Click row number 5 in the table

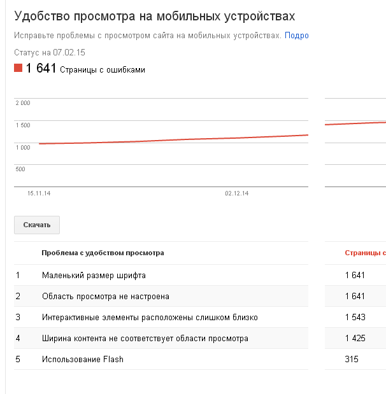coord(18,359)
